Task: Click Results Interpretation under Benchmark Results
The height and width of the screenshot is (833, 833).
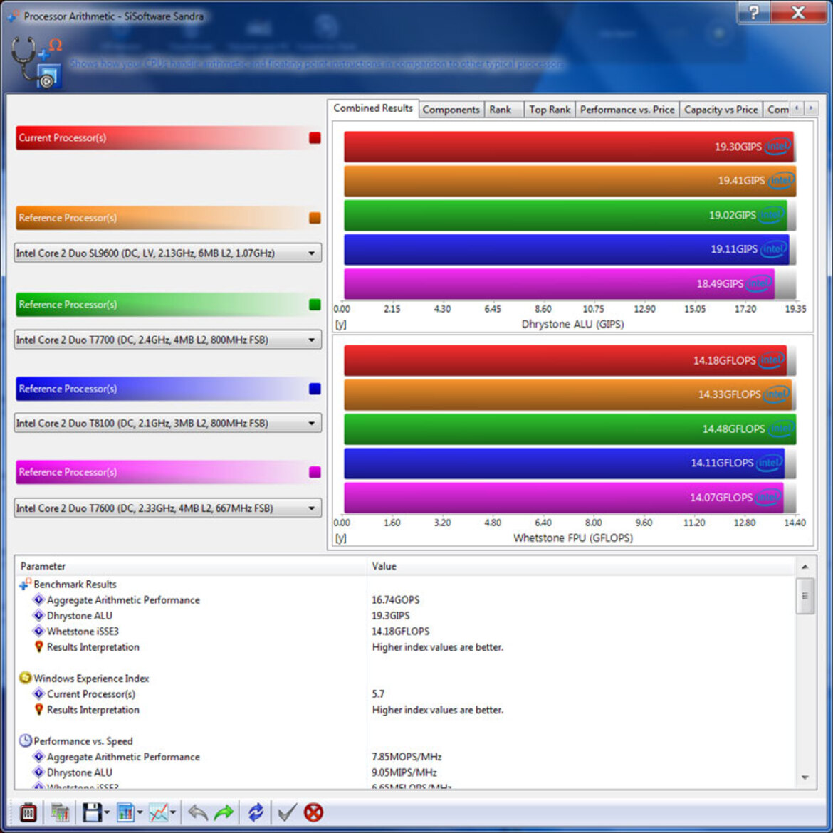Action: coord(93,647)
